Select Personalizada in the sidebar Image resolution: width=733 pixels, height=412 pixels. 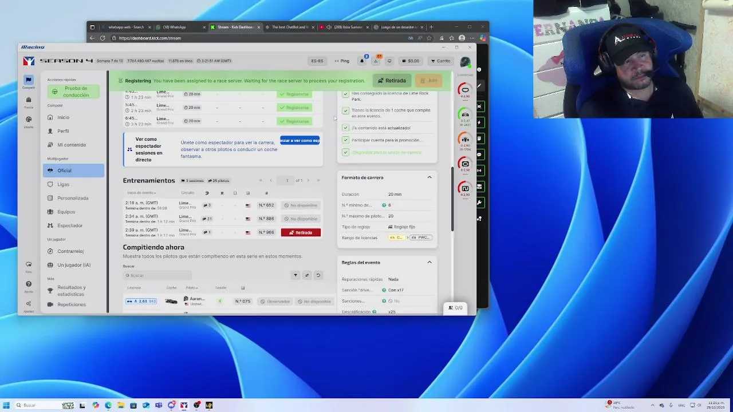point(73,198)
